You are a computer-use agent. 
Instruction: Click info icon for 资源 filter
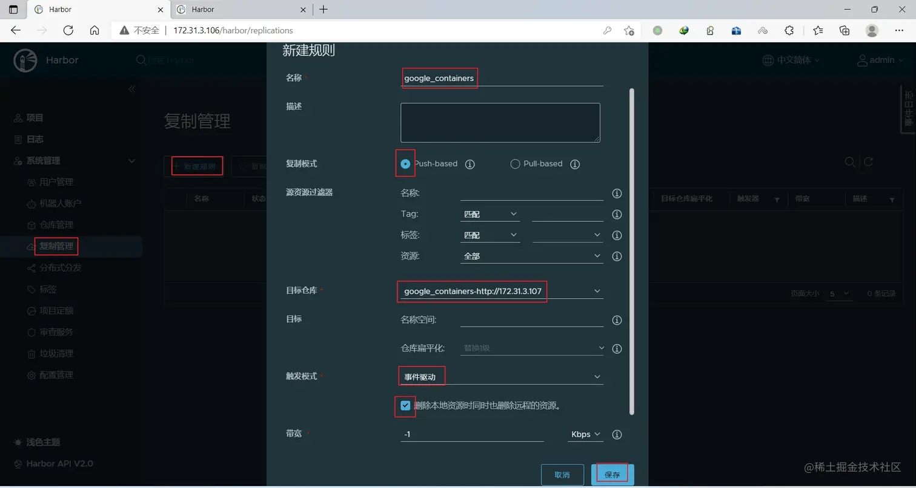tap(617, 256)
